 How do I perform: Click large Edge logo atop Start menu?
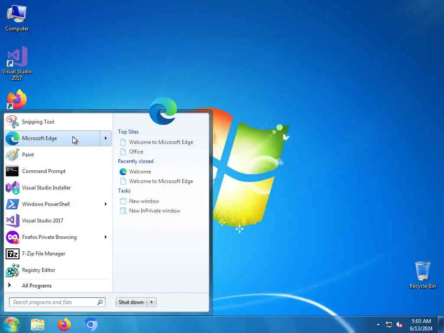(163, 111)
